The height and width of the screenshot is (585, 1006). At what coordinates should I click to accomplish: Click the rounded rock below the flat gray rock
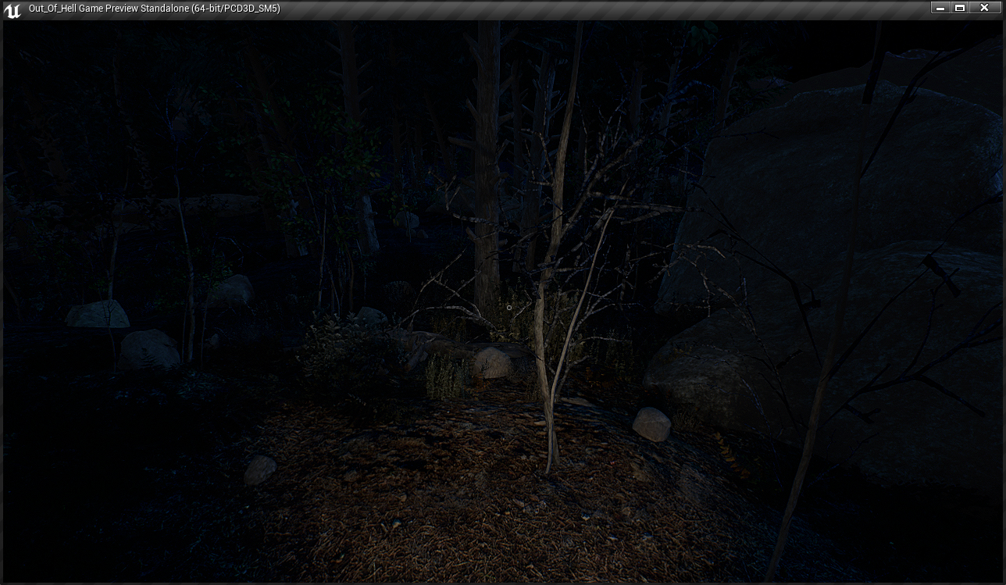click(148, 349)
